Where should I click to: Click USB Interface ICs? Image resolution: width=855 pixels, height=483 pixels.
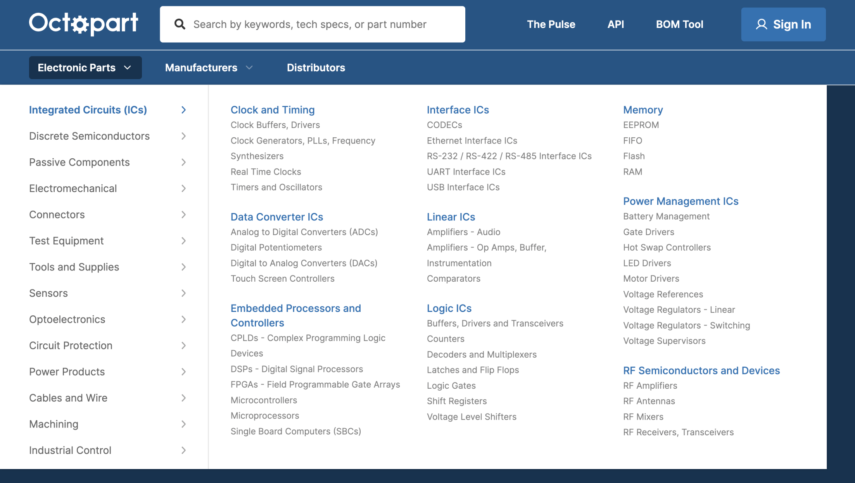pos(463,187)
